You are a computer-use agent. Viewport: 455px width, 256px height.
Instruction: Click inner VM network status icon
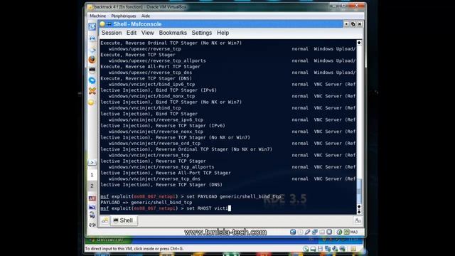315,232
